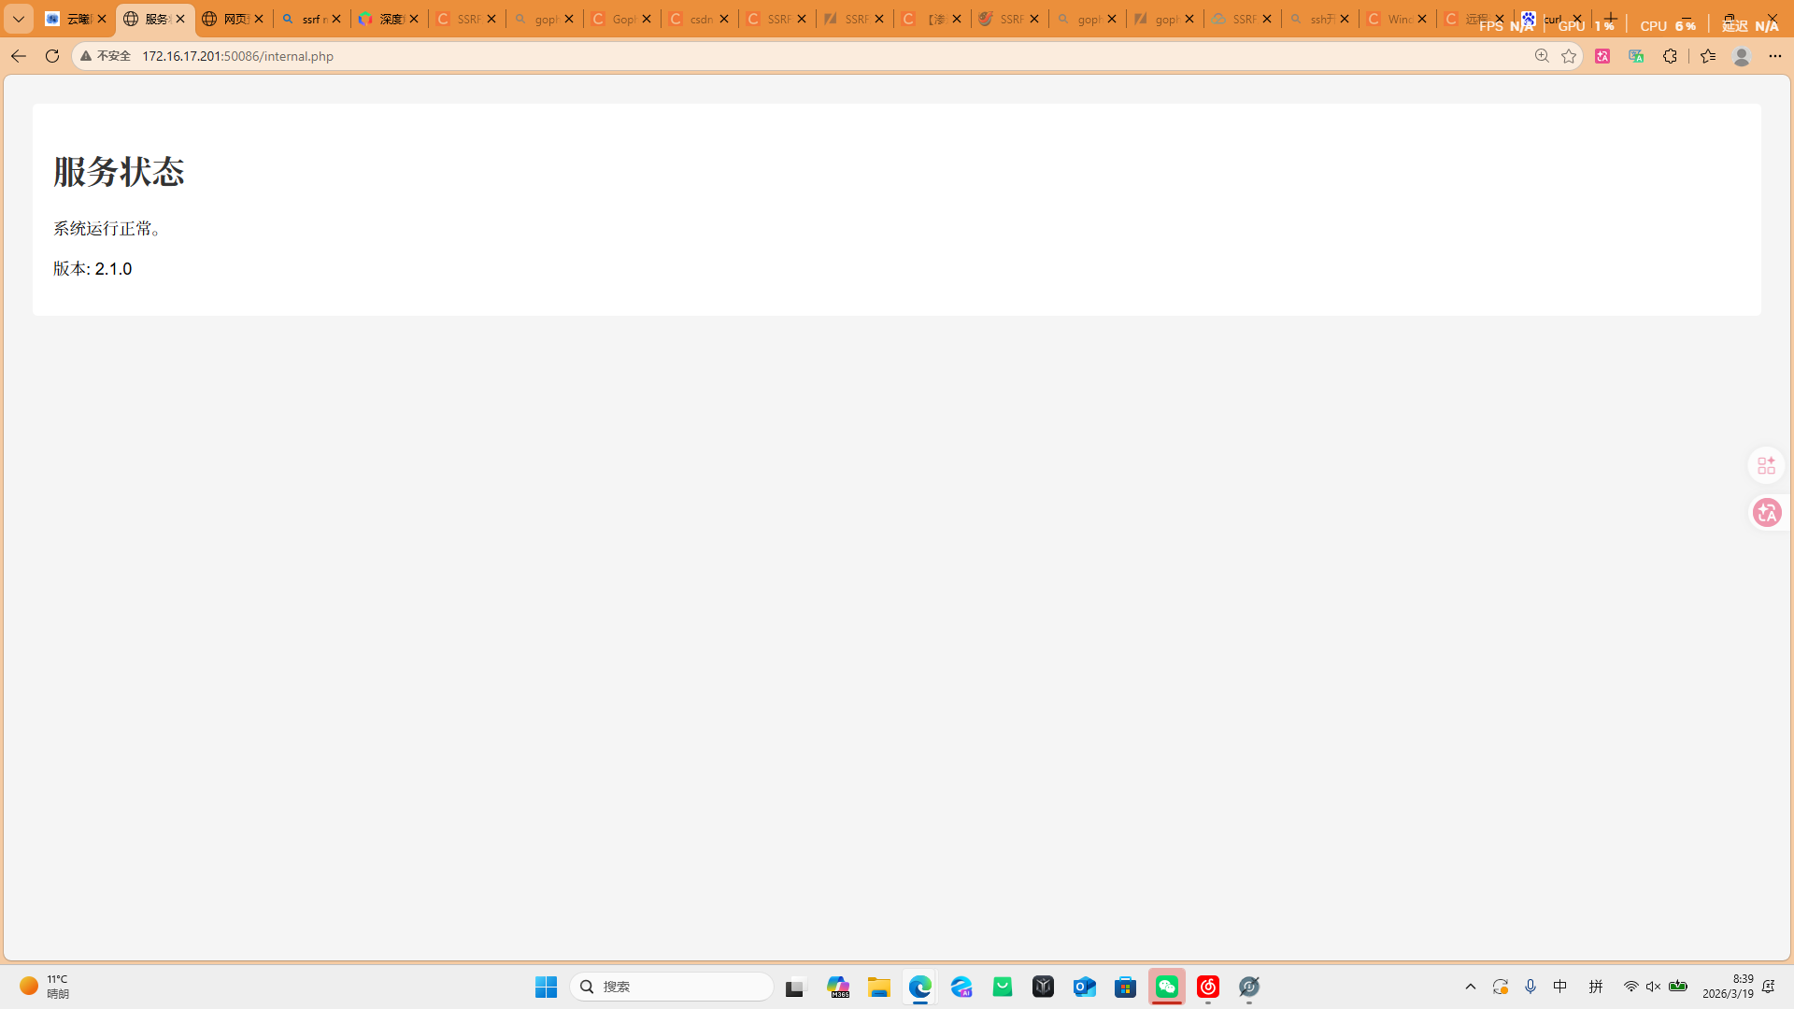Open the Extensions puzzle icon
The height and width of the screenshot is (1009, 1794).
[1670, 56]
